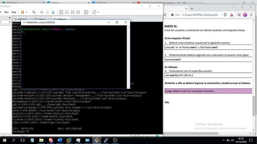The image size is (257, 144).
Task: Toggle the VMware library sidebar view icon
Action: (61, 12)
